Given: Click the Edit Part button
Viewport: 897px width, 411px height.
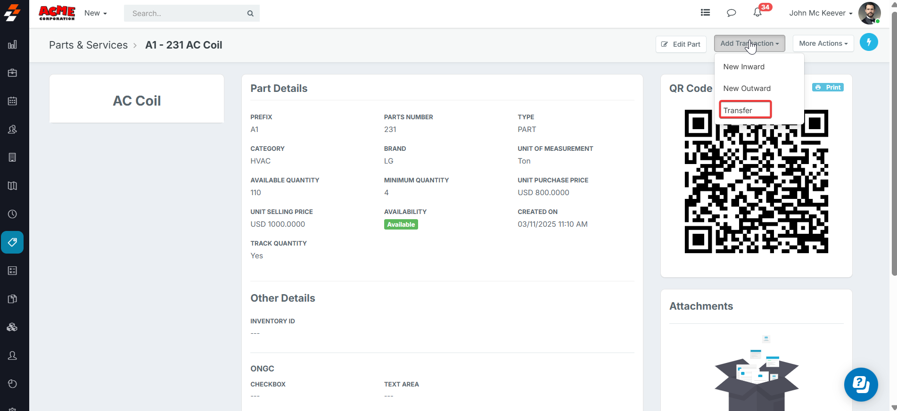Looking at the screenshot, I should pyautogui.click(x=681, y=44).
